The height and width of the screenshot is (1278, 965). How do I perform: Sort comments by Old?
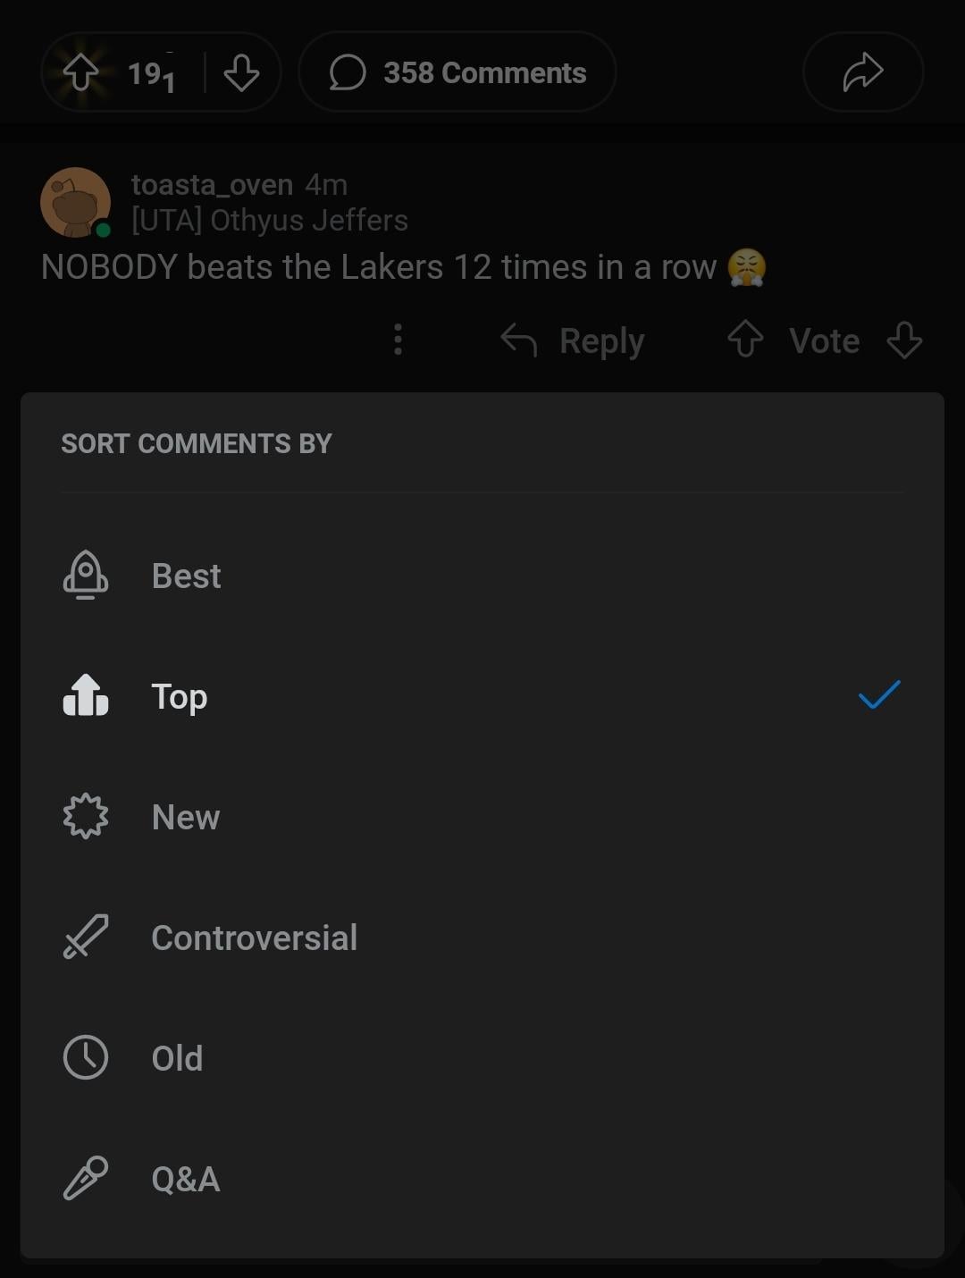(x=177, y=1059)
